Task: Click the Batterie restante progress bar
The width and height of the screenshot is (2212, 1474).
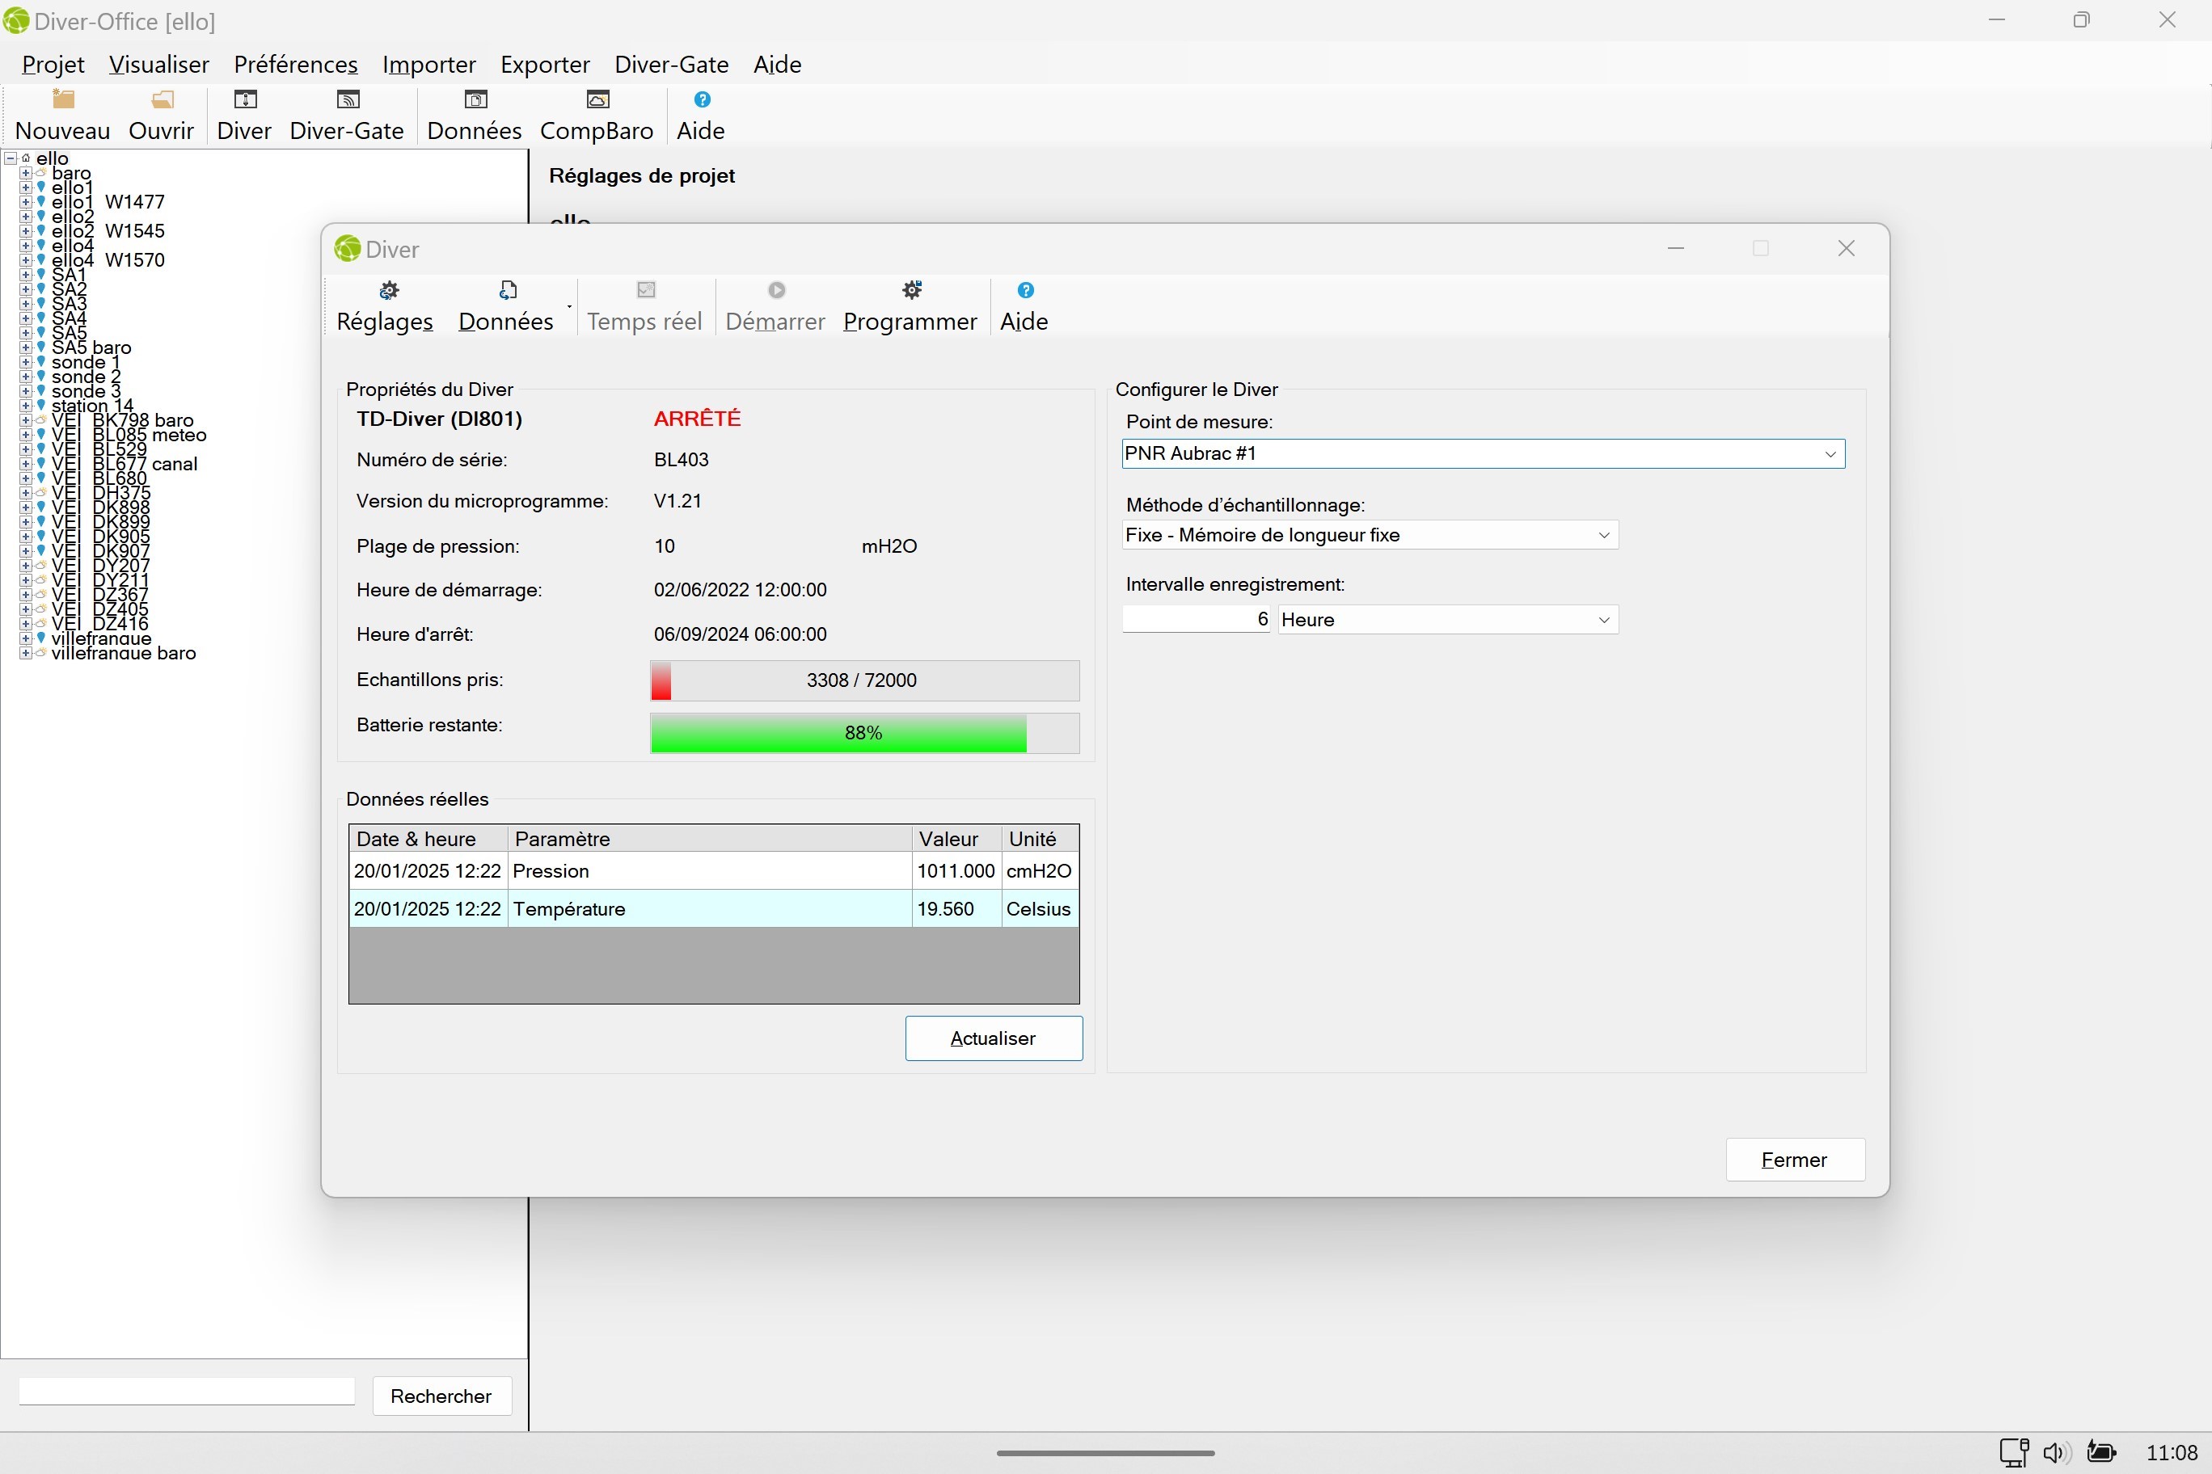Action: (x=863, y=733)
